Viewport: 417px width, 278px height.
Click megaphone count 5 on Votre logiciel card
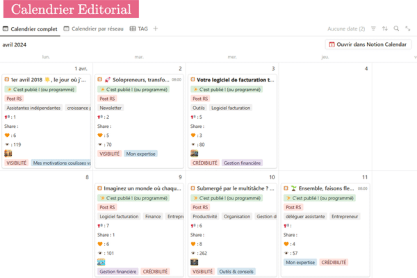196,117
